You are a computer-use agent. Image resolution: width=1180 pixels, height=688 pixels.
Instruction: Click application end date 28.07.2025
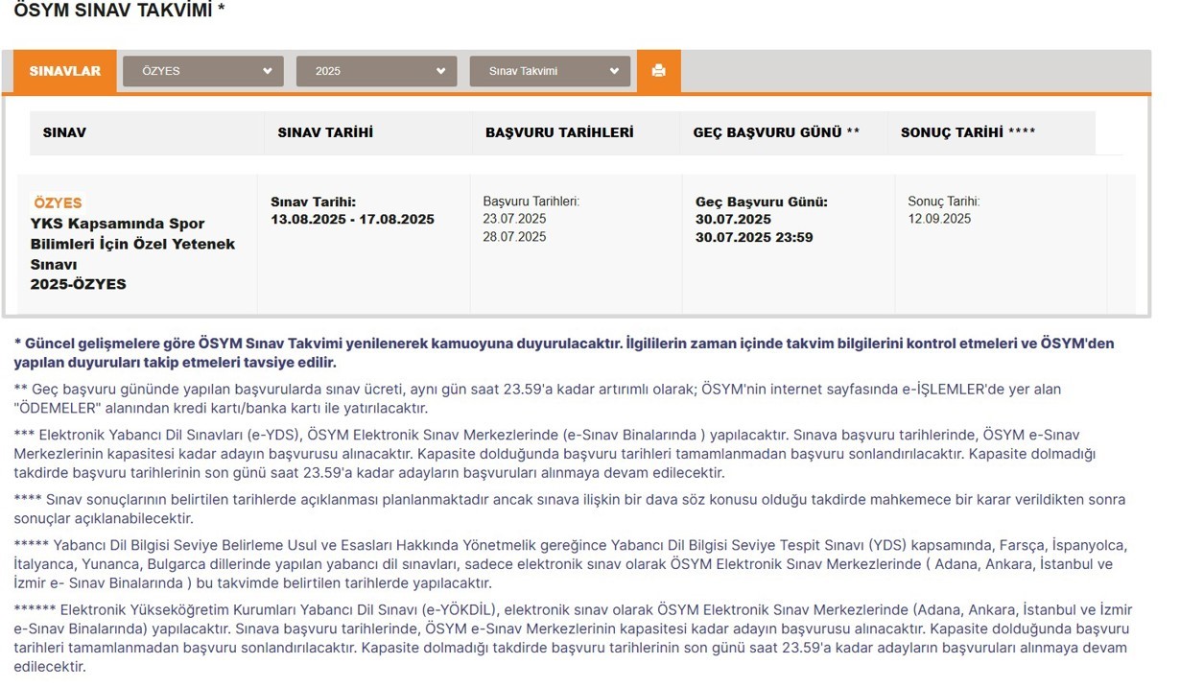coord(514,236)
